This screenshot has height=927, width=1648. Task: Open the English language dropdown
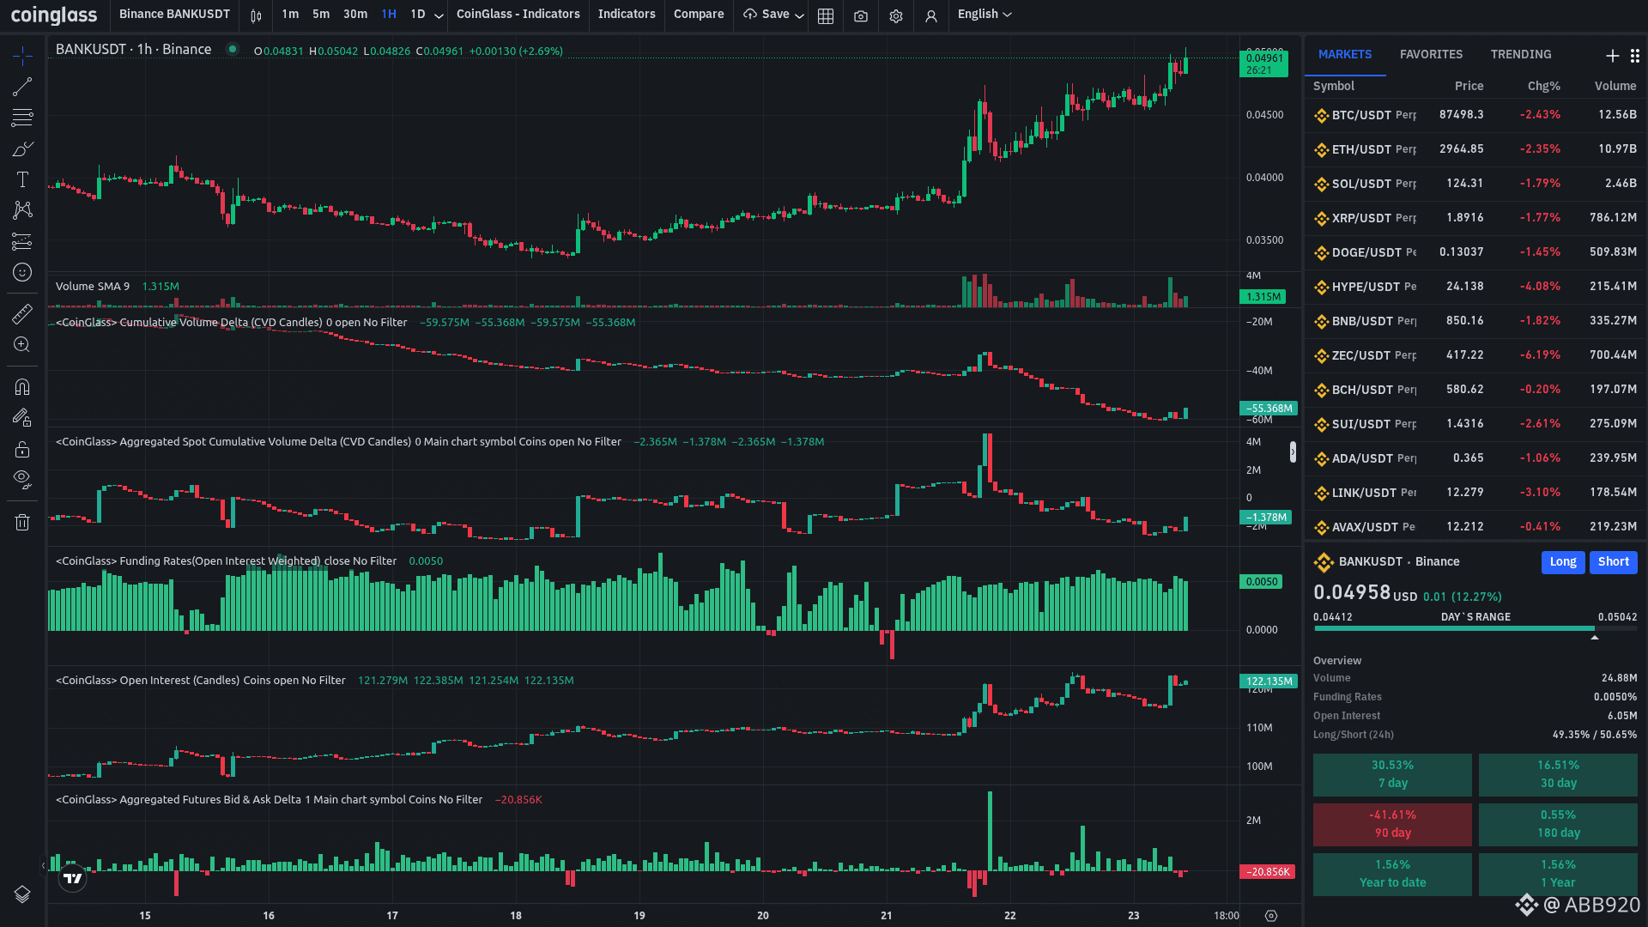click(x=985, y=15)
